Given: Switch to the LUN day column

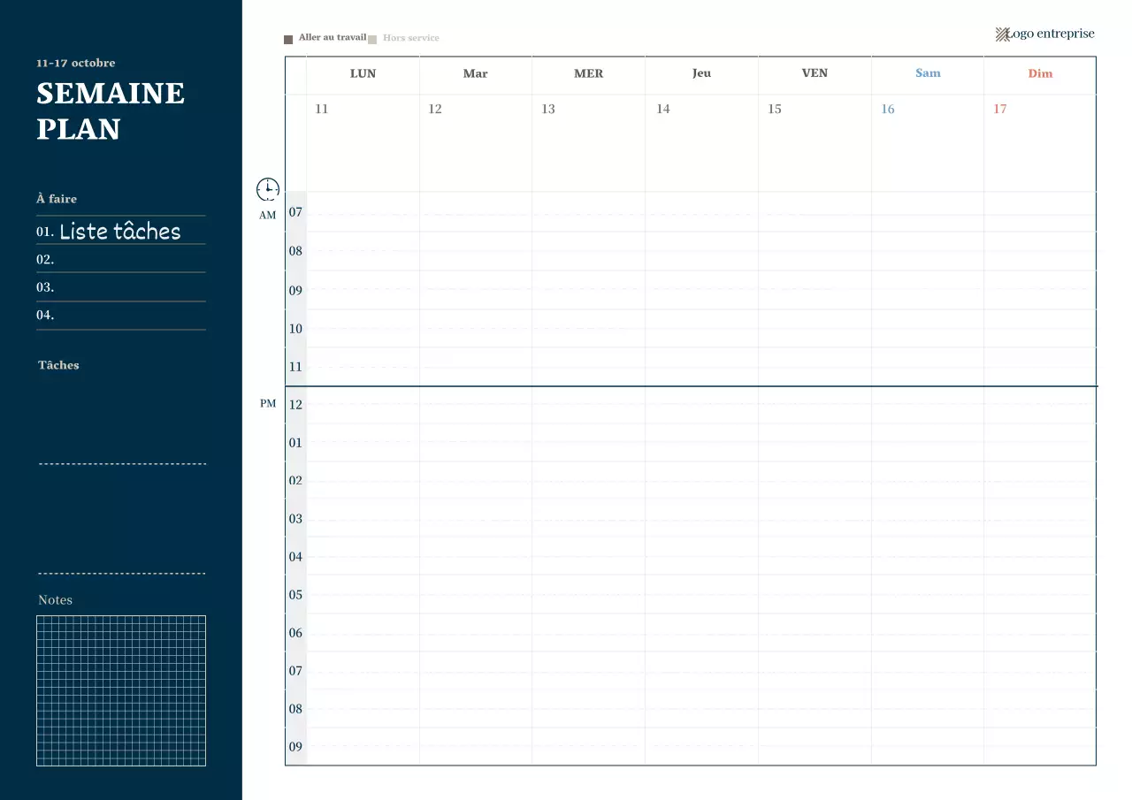Looking at the screenshot, I should tap(363, 74).
